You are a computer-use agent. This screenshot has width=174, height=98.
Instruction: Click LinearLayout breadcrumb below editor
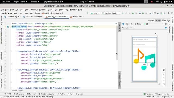(x=18, y=91)
